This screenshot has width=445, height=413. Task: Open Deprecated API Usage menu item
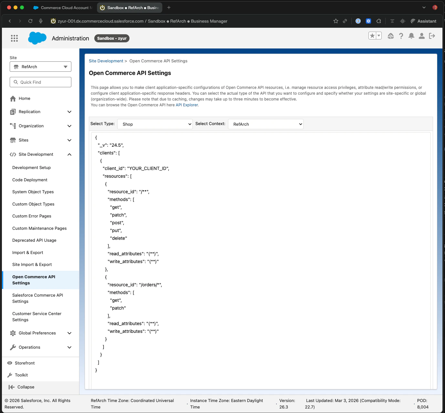click(x=34, y=240)
